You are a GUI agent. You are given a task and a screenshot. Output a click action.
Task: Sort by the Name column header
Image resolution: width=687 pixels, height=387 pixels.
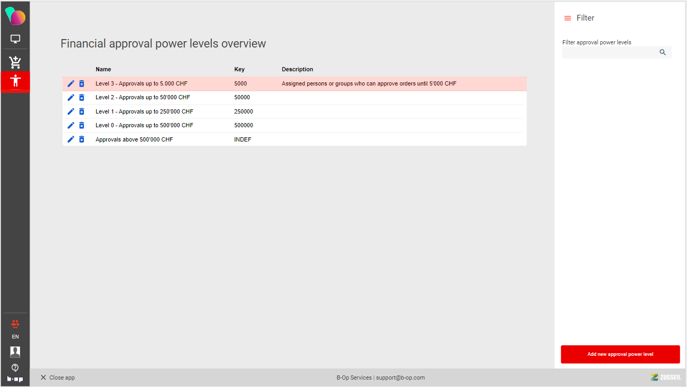pyautogui.click(x=103, y=69)
